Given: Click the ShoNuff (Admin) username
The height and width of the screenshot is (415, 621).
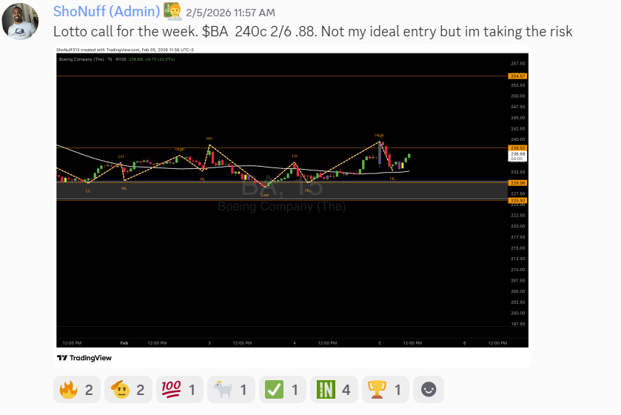Looking at the screenshot, I should click(107, 12).
